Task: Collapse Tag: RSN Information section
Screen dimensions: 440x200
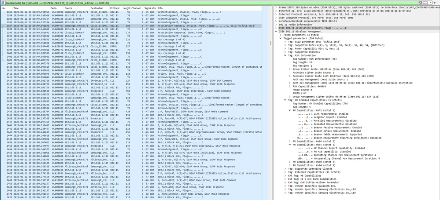Action: click(285, 55)
